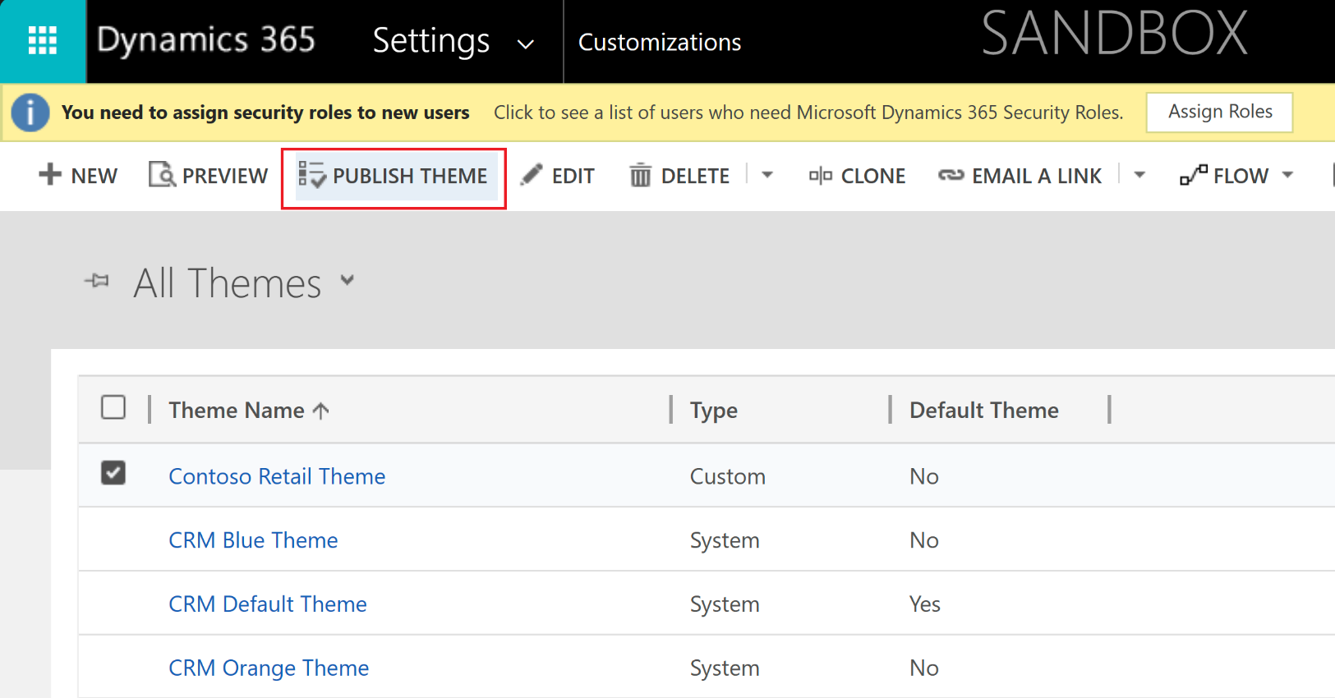Image resolution: width=1335 pixels, height=698 pixels.
Task: Open the app launcher waffle icon
Action: click(43, 40)
